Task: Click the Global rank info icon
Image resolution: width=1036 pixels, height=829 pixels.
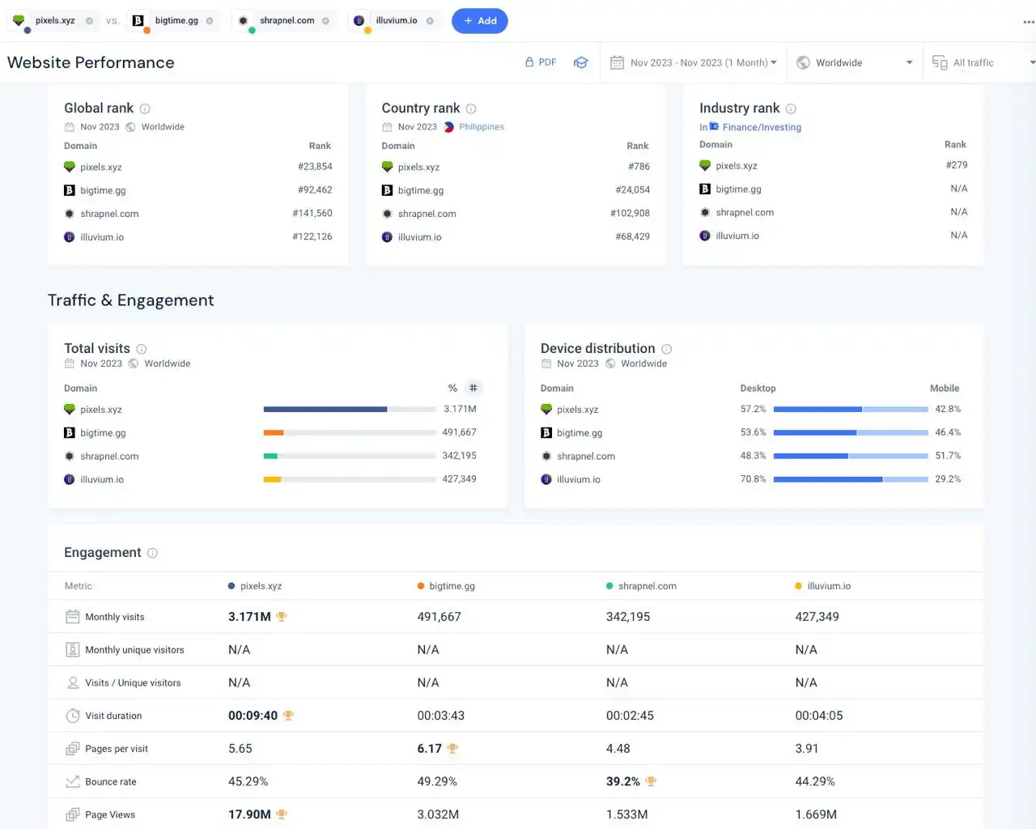Action: 145,108
